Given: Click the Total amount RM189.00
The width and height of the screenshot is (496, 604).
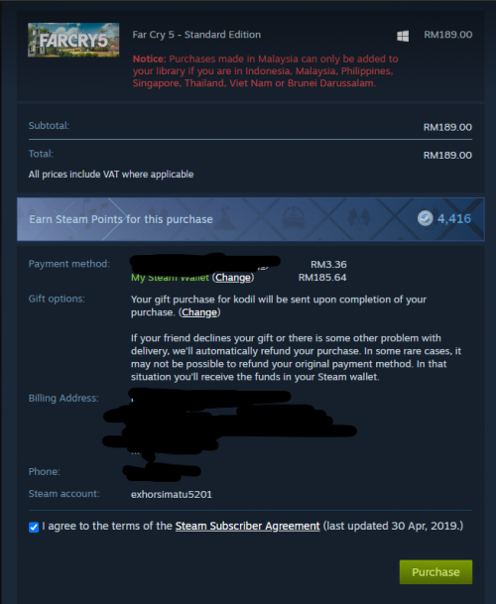Looking at the screenshot, I should tap(447, 156).
